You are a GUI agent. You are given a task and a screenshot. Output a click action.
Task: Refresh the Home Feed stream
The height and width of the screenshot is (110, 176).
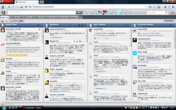[38, 25]
